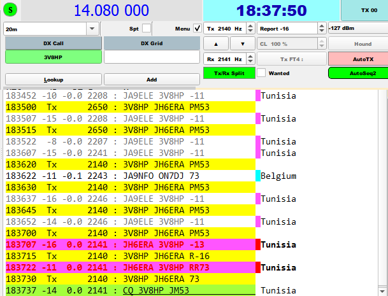Click the Report -16 stepper arrows
The width and height of the screenshot is (388, 296).
click(322, 29)
